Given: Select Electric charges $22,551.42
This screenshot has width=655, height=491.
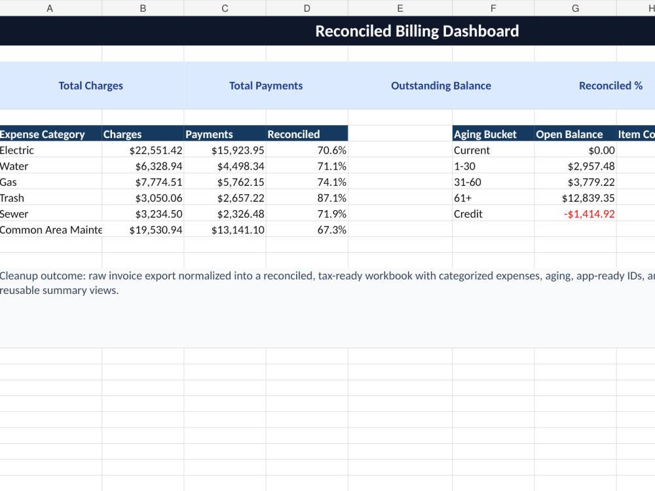Looking at the screenshot, I should (143, 149).
